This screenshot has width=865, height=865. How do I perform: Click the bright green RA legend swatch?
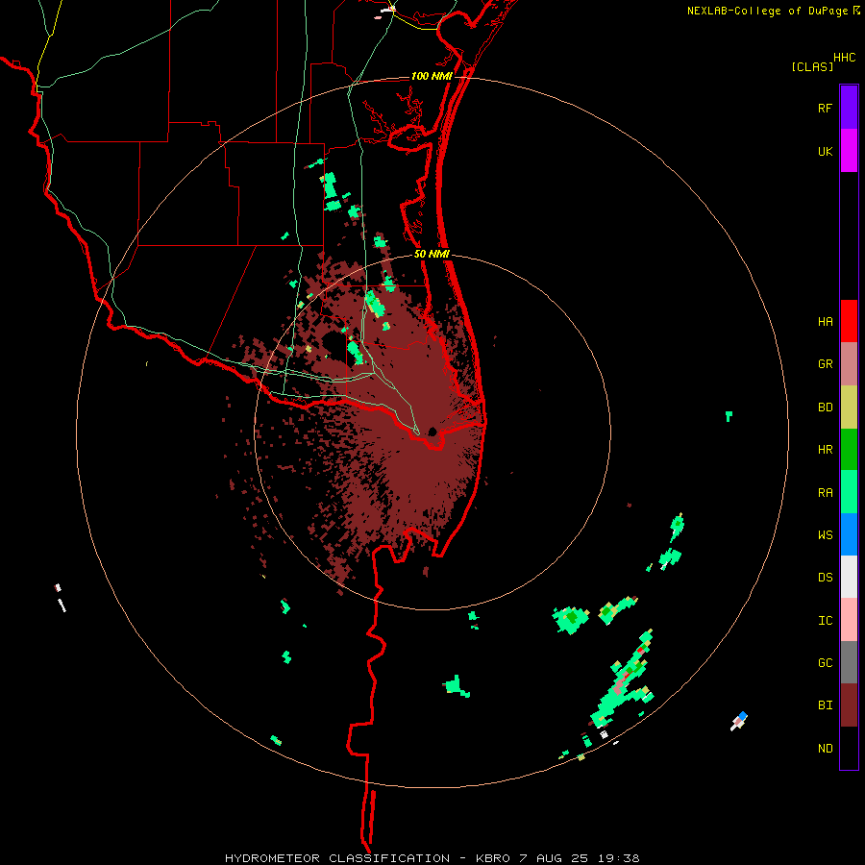pos(849,492)
